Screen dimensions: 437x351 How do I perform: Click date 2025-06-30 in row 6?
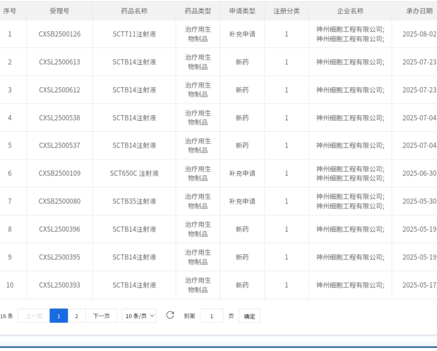tap(420, 173)
